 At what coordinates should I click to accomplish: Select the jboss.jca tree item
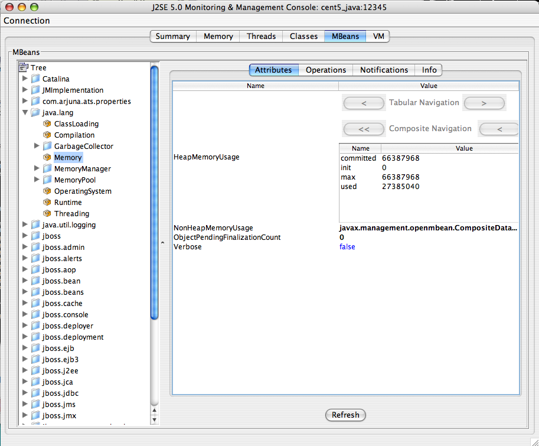(57, 382)
